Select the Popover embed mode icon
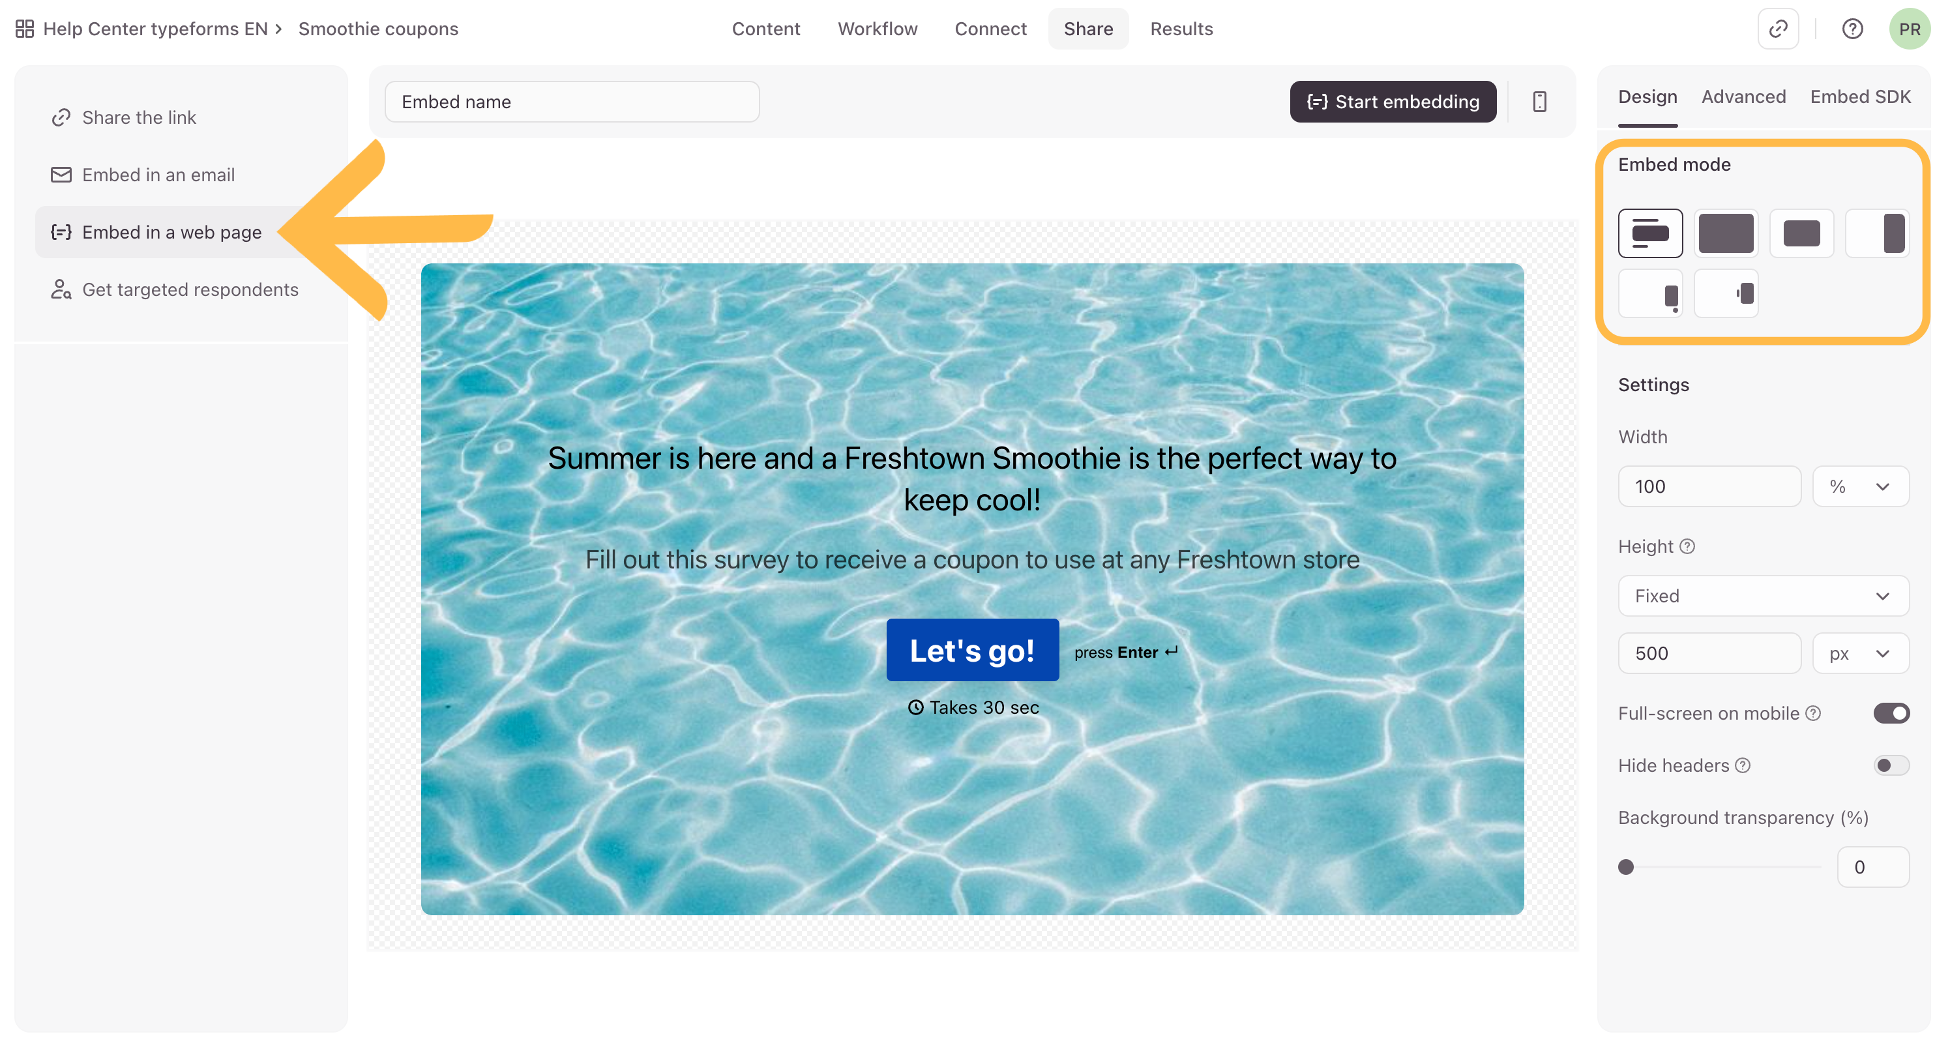 1649,293
